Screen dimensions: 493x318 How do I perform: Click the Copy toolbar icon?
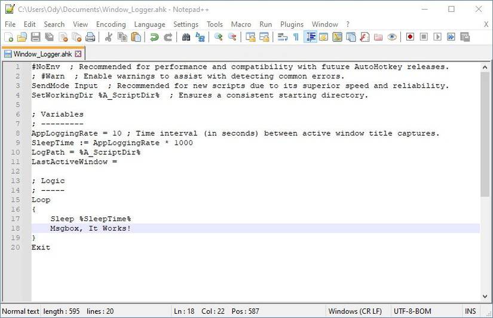pos(122,37)
